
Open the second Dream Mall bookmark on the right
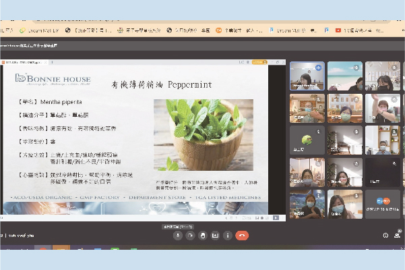(292, 30)
